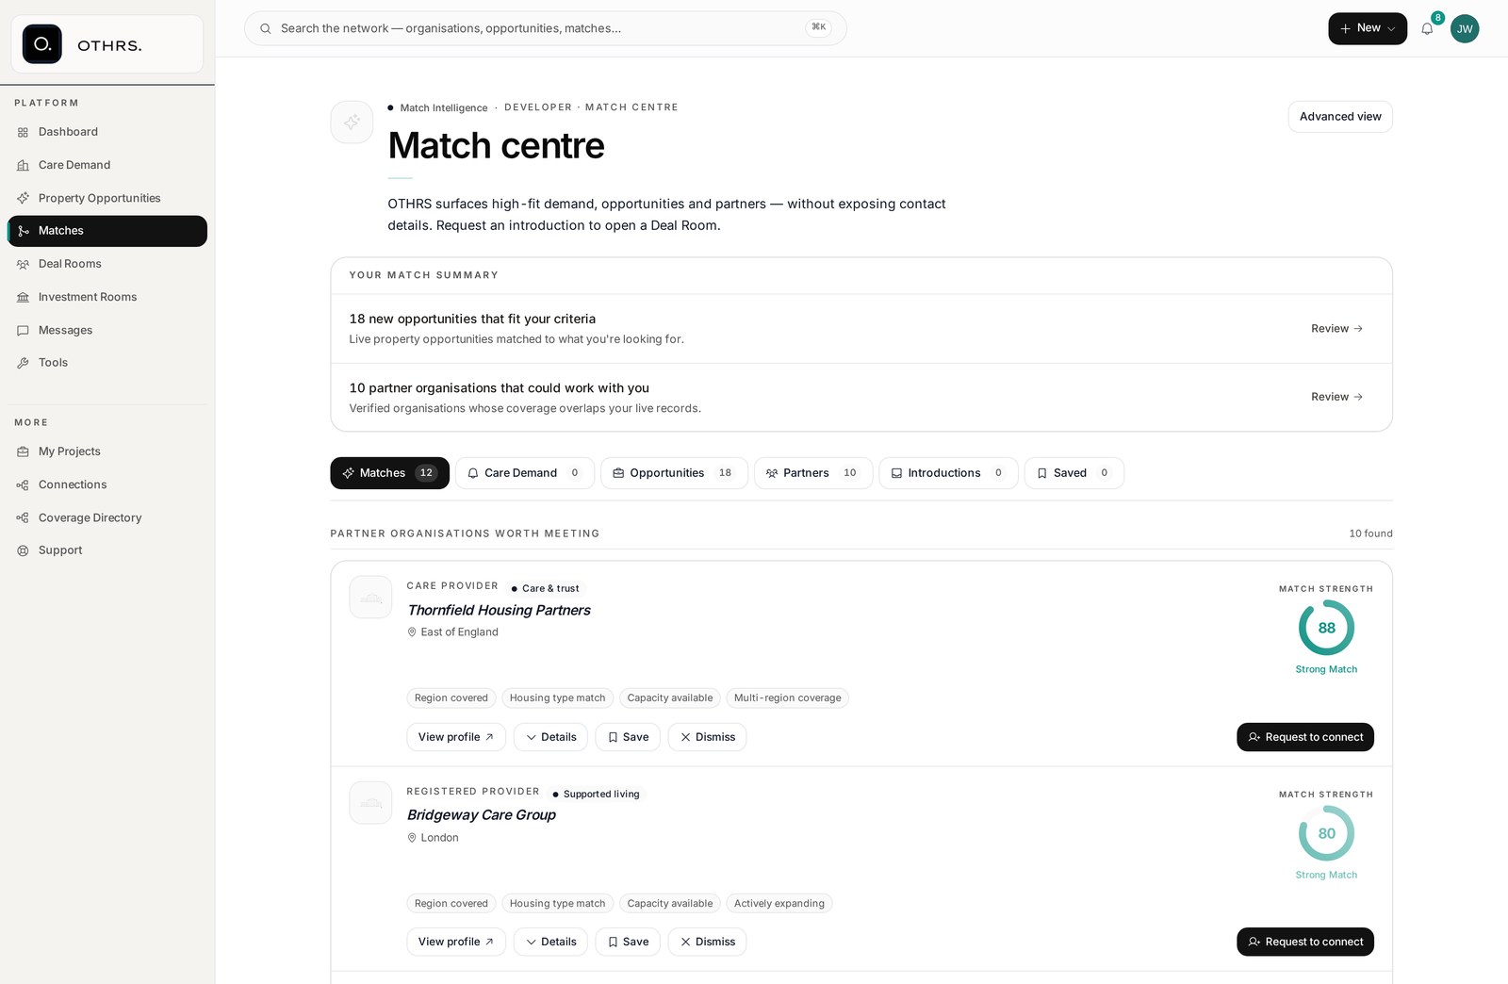Save Bridgeway Care Group match

pos(628,942)
